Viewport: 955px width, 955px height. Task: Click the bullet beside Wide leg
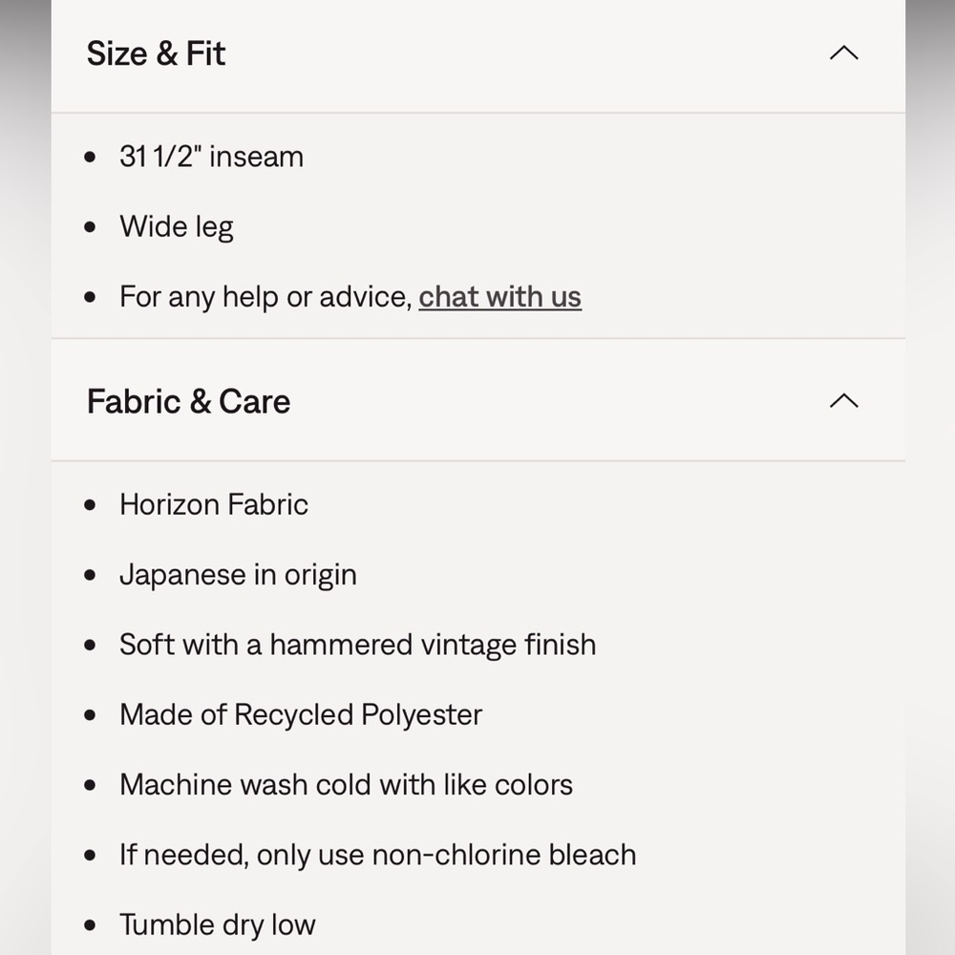90,228
